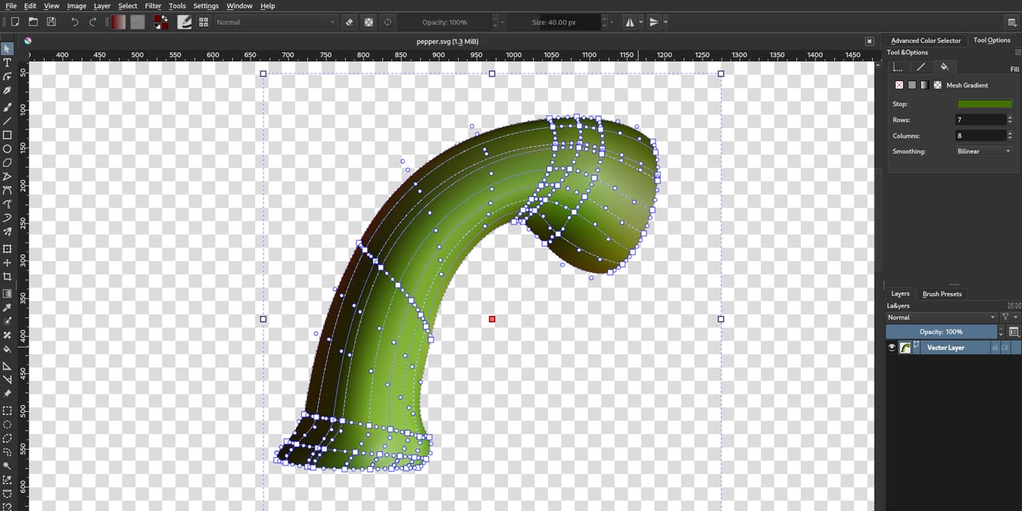The image size is (1022, 511).
Task: Select the Text tool
Action: (x=7, y=63)
